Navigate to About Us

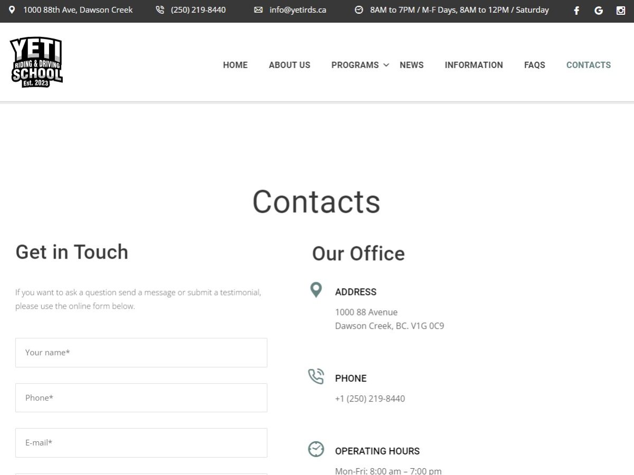pyautogui.click(x=289, y=65)
